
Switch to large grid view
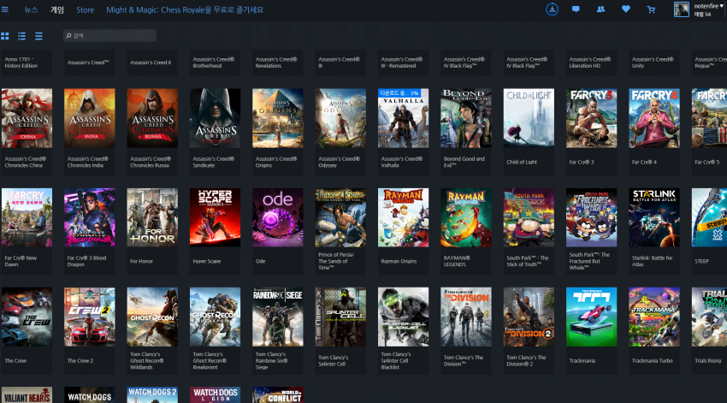click(5, 36)
